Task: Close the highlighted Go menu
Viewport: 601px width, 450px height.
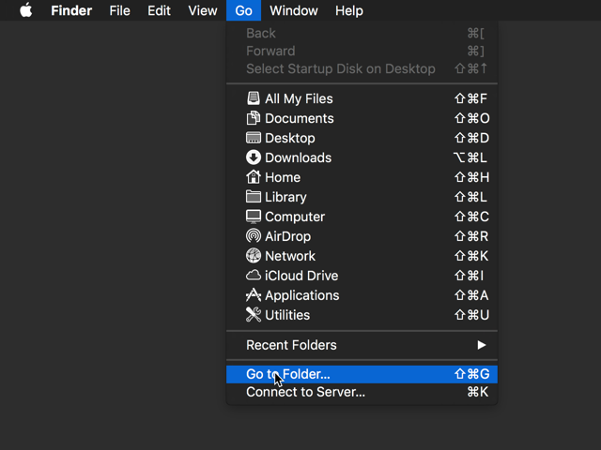Action: coord(243,10)
